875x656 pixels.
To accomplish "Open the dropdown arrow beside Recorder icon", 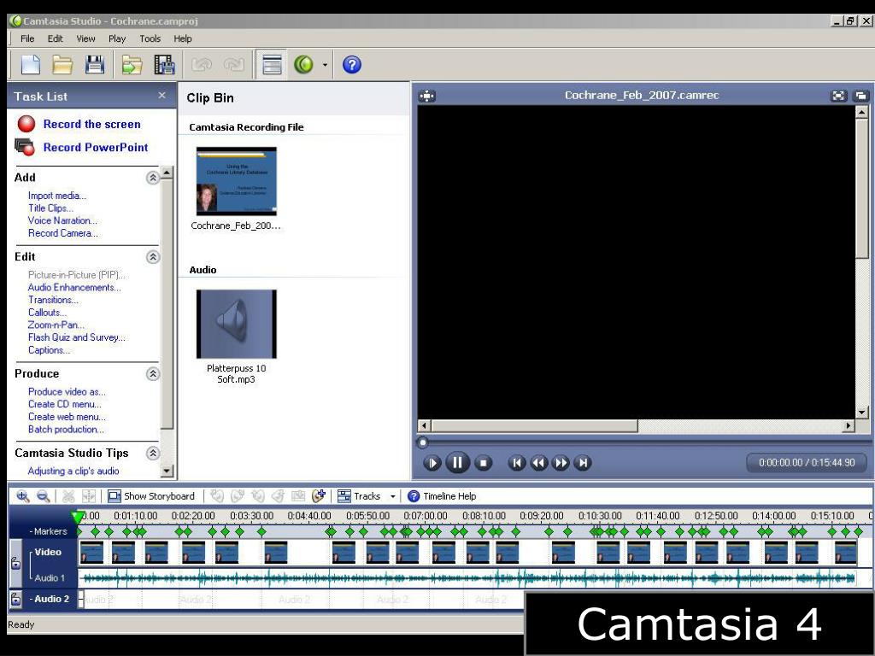I will click(x=325, y=65).
